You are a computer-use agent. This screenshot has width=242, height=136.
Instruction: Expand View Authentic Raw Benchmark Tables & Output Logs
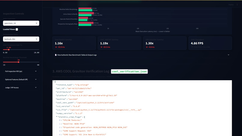tap(142, 55)
